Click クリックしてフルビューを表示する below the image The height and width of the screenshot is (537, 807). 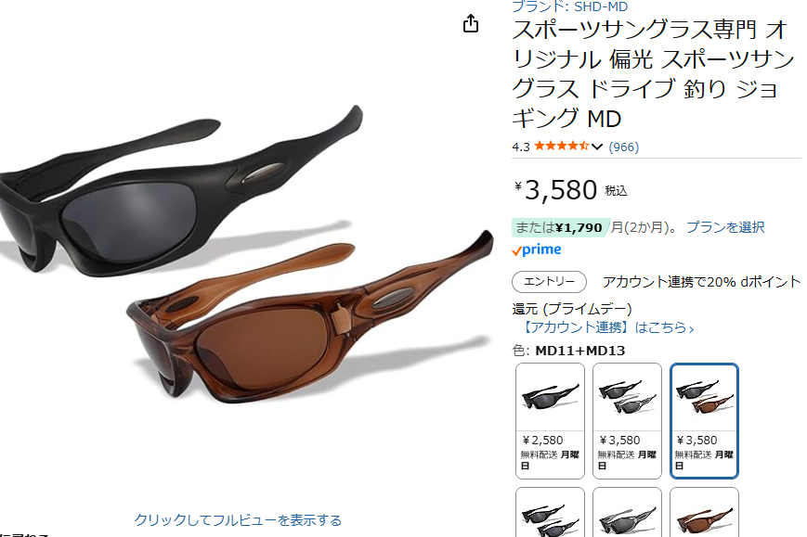238,520
